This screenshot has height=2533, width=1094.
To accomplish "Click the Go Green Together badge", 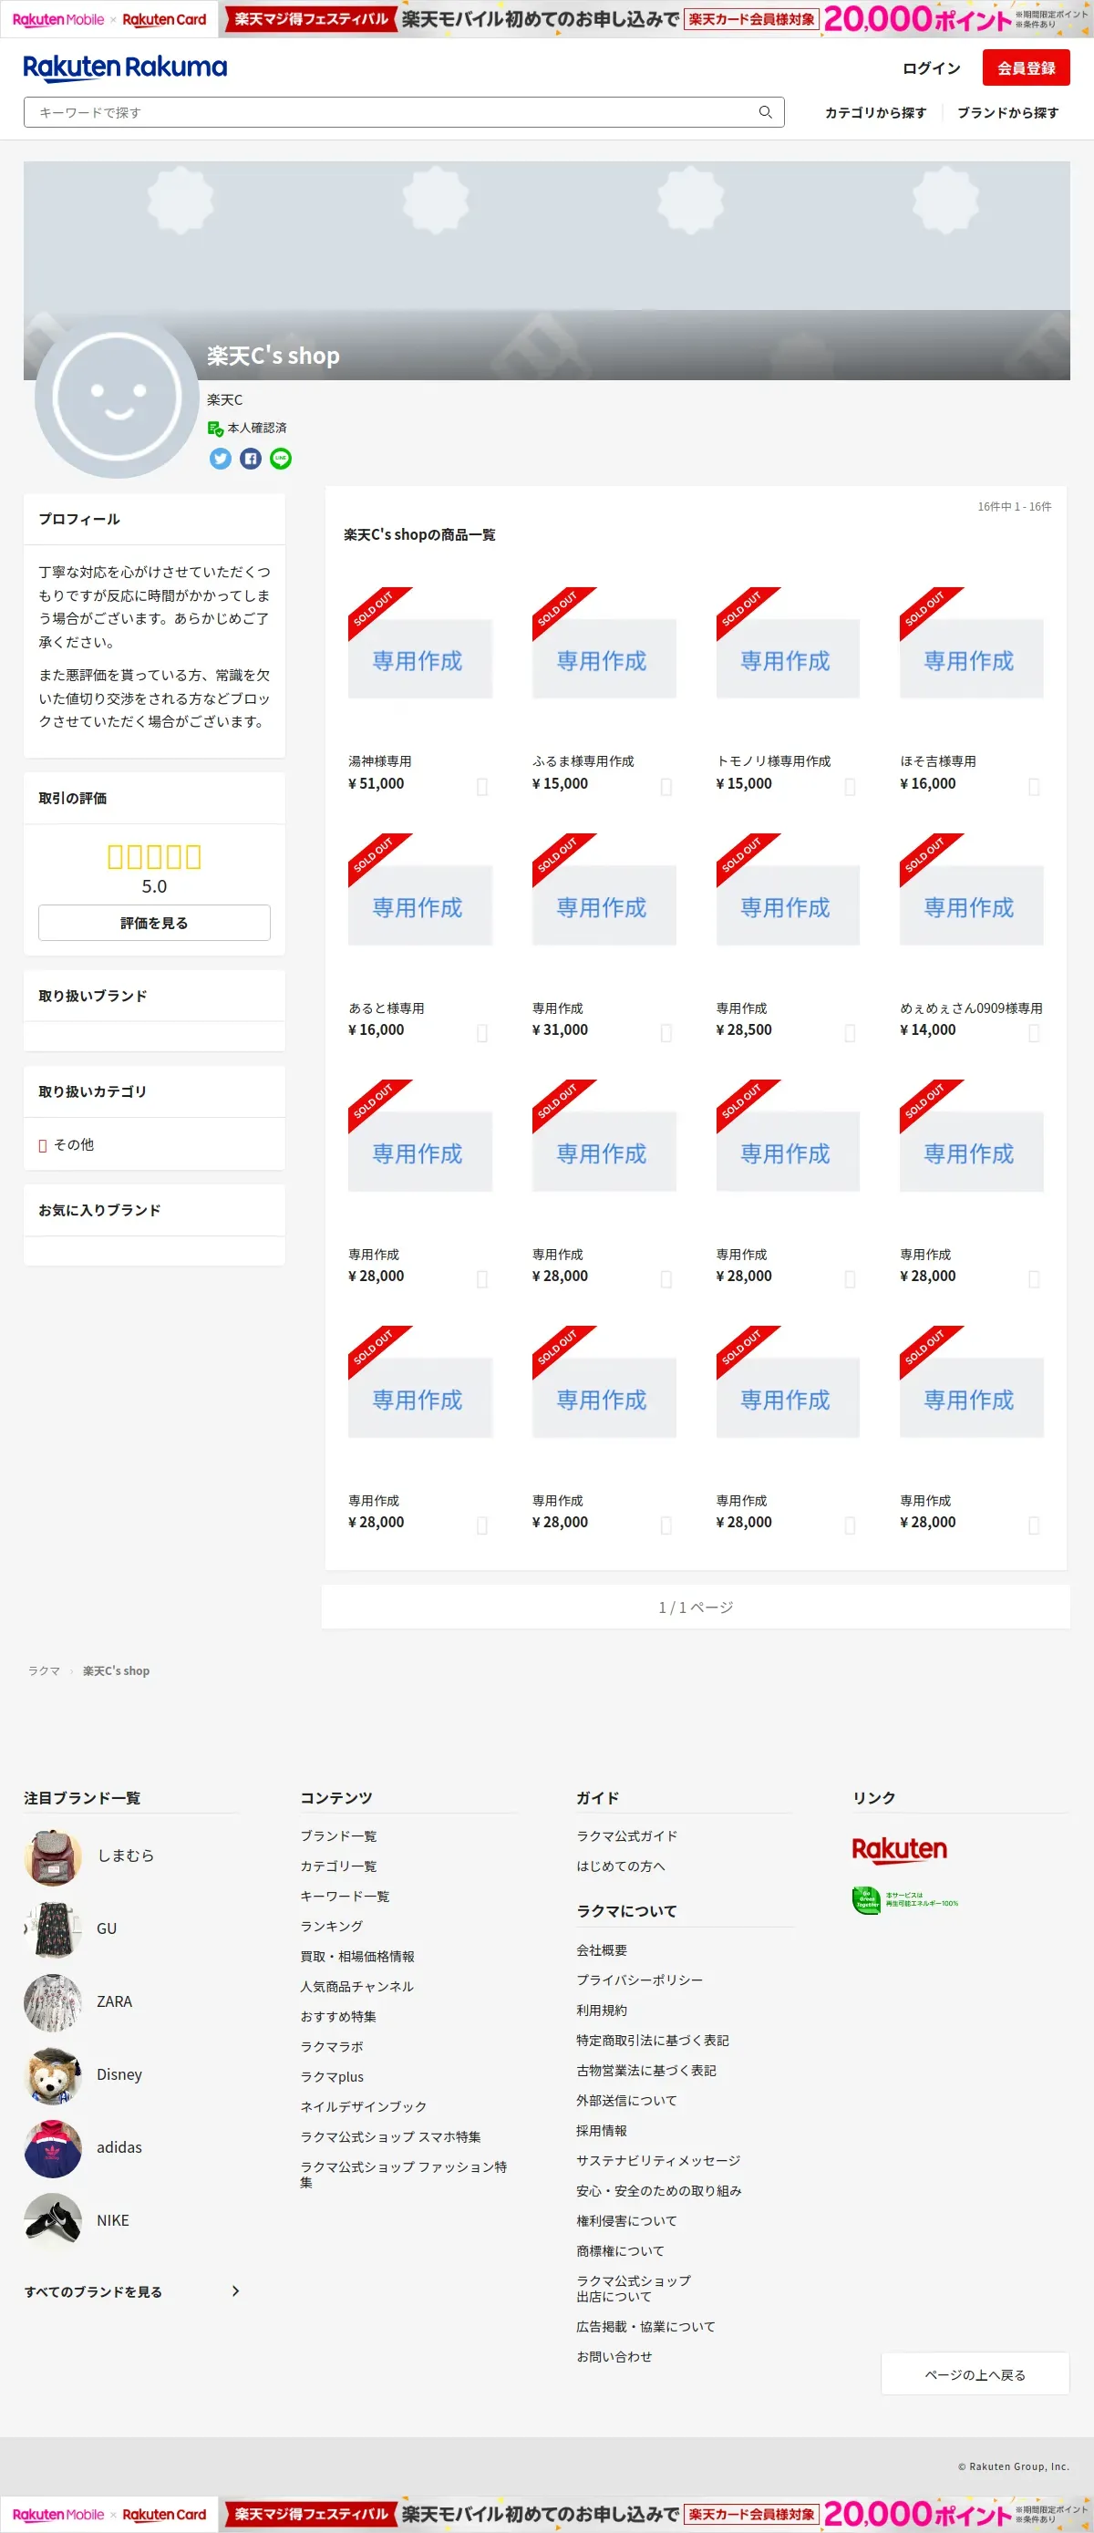I will (904, 1900).
